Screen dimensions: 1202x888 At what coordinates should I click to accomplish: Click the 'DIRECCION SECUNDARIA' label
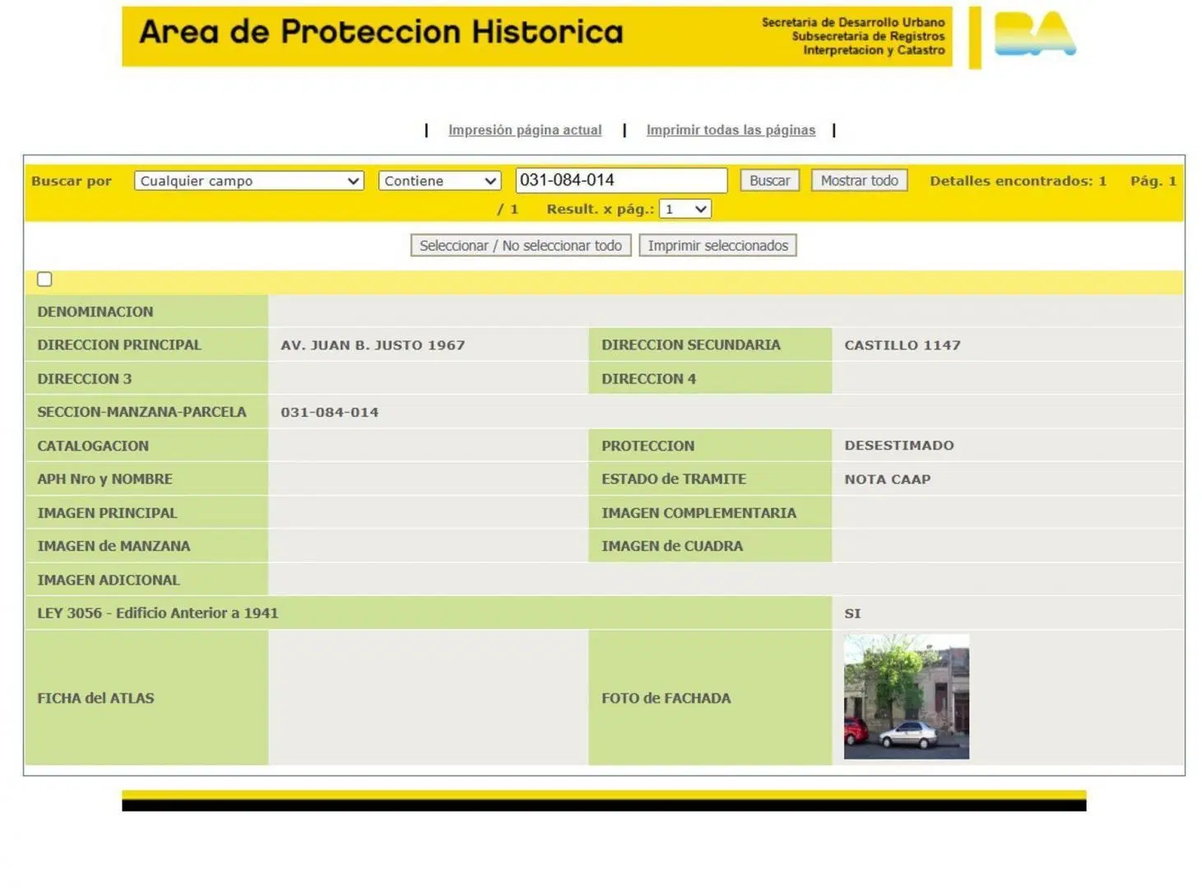691,345
